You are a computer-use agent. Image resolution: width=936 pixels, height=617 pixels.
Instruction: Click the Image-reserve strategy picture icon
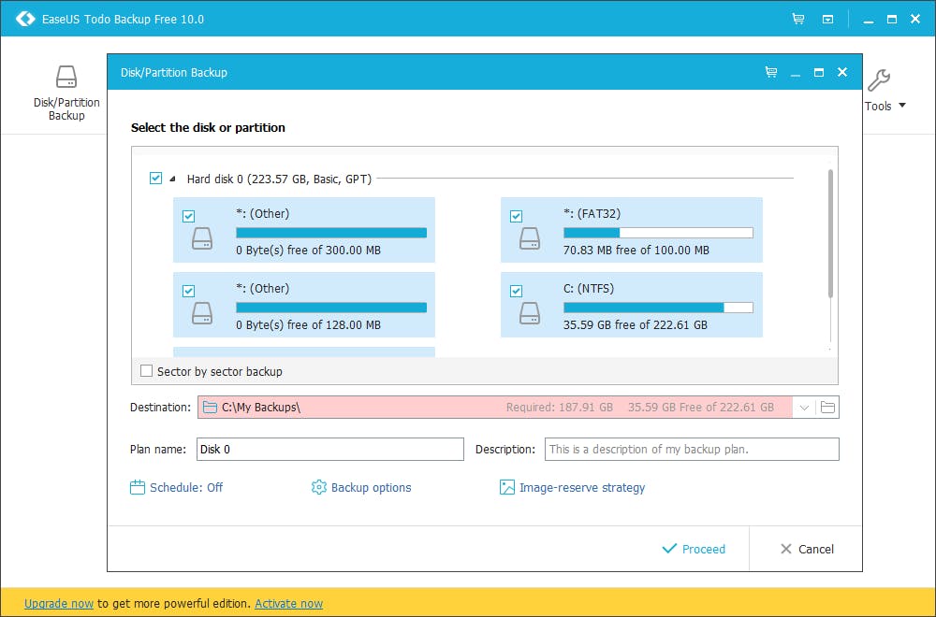tap(506, 487)
